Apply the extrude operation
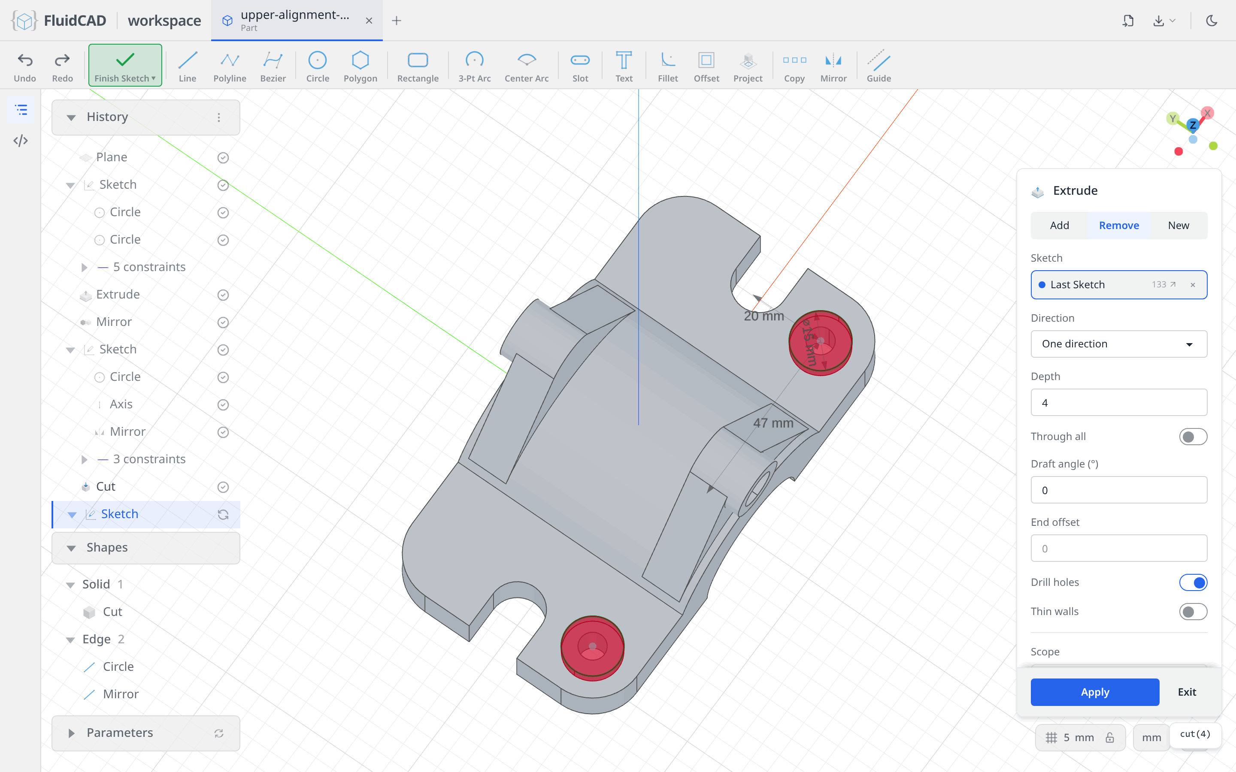Viewport: 1236px width, 772px height. pyautogui.click(x=1094, y=692)
